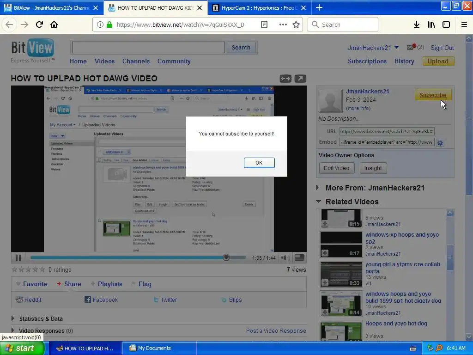Bookmark this page with the star icon

(296, 24)
